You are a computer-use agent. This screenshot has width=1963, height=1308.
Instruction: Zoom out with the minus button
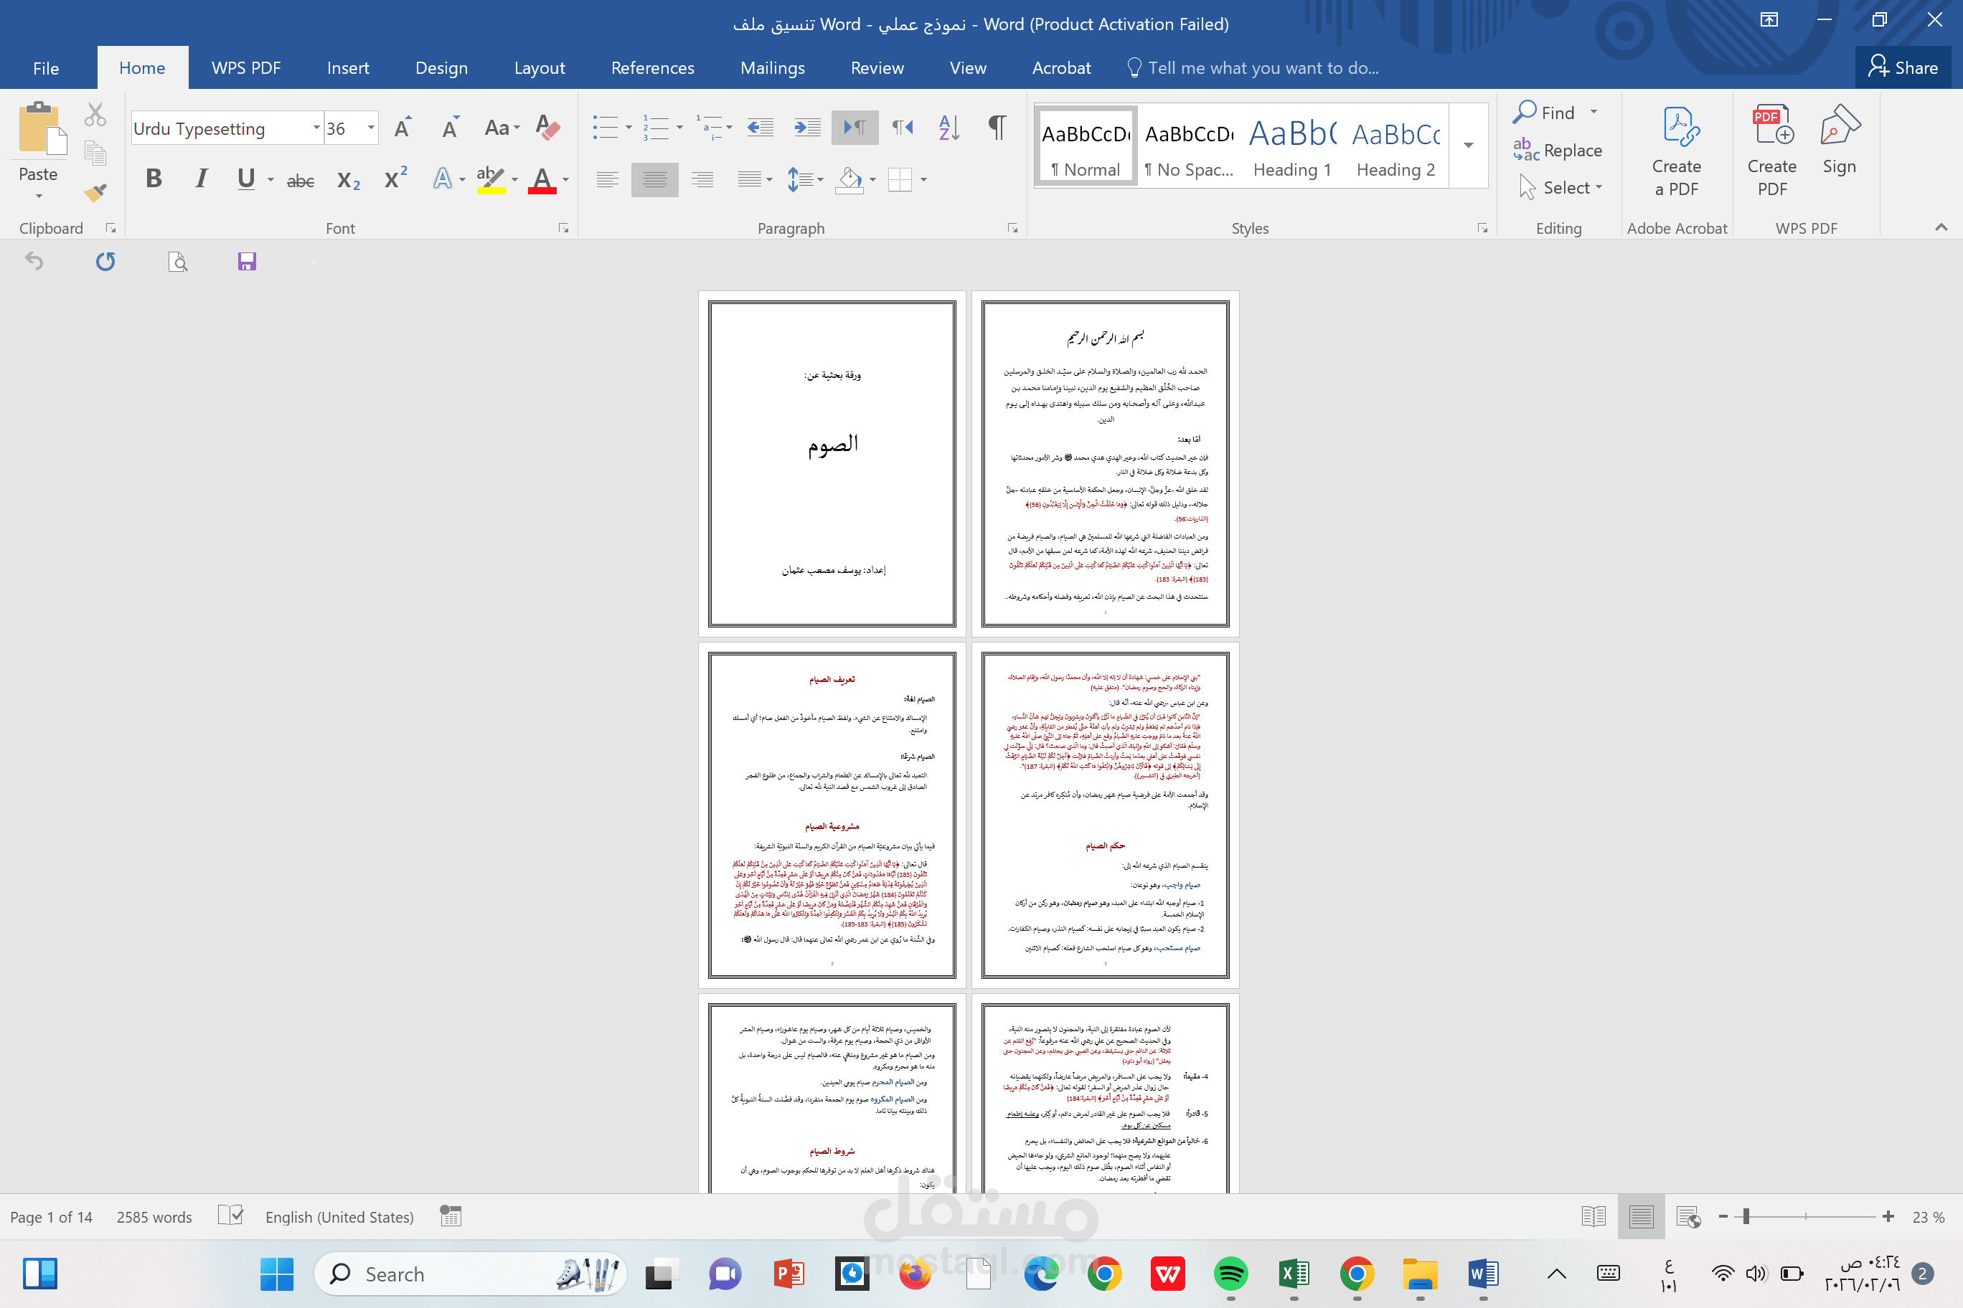(1723, 1217)
